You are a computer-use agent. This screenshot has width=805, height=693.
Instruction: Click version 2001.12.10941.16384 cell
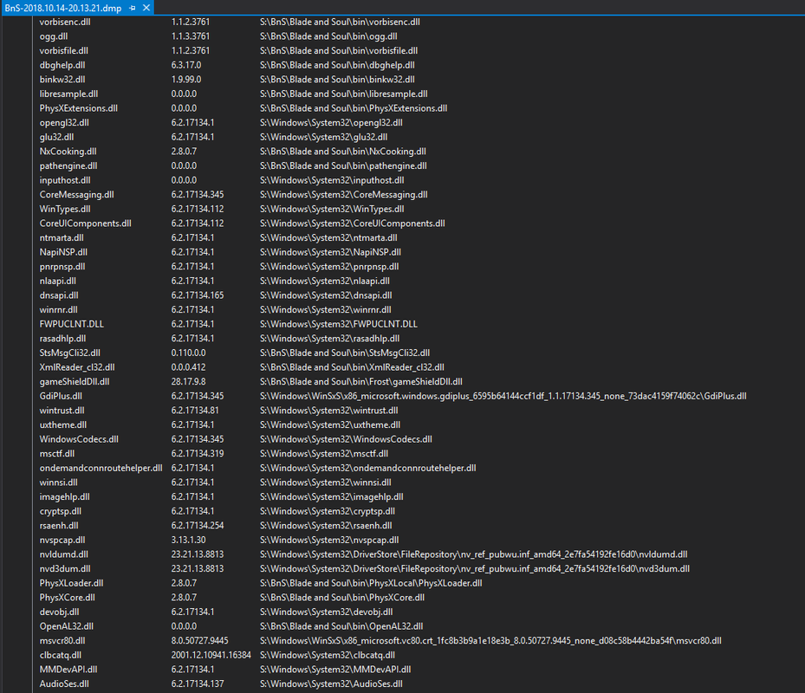211,655
